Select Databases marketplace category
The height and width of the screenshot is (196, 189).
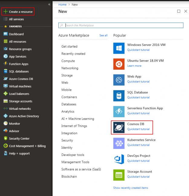tap(69, 104)
